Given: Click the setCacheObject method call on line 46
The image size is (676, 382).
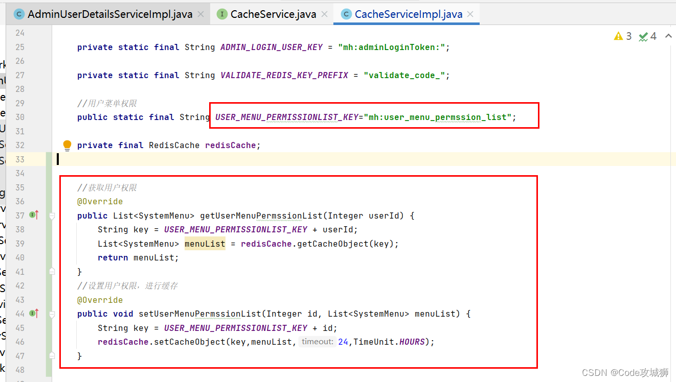Looking at the screenshot, I should pyautogui.click(x=190, y=342).
